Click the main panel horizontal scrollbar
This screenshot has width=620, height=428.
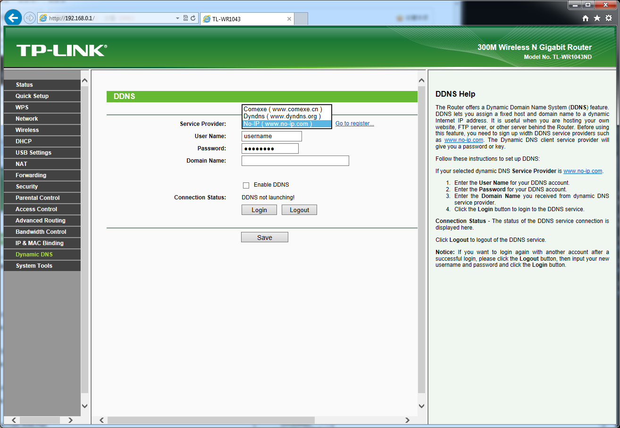tap(211, 420)
